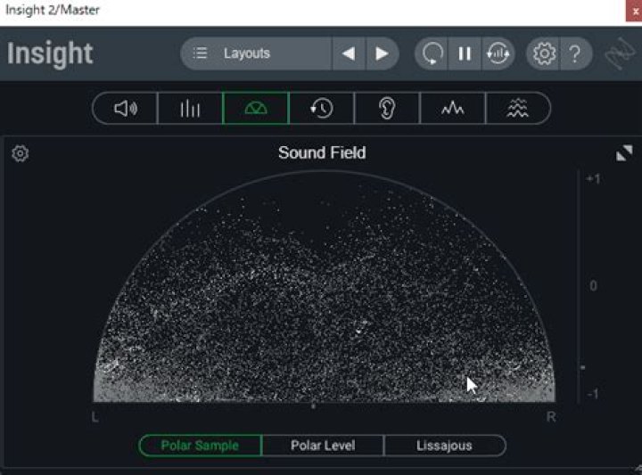The image size is (642, 475).
Task: Click the reset meters circular arrow icon
Action: [432, 53]
